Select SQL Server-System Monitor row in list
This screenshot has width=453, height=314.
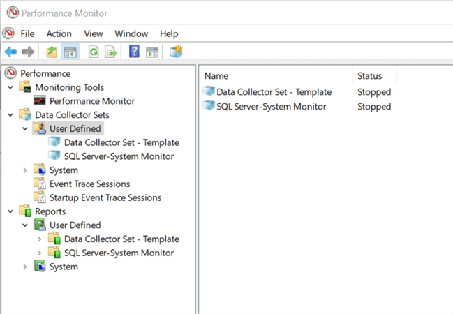point(271,107)
